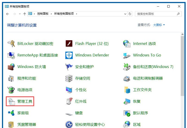
Task: Open the 凭据管理器 safe icon
Action: tap(11, 125)
